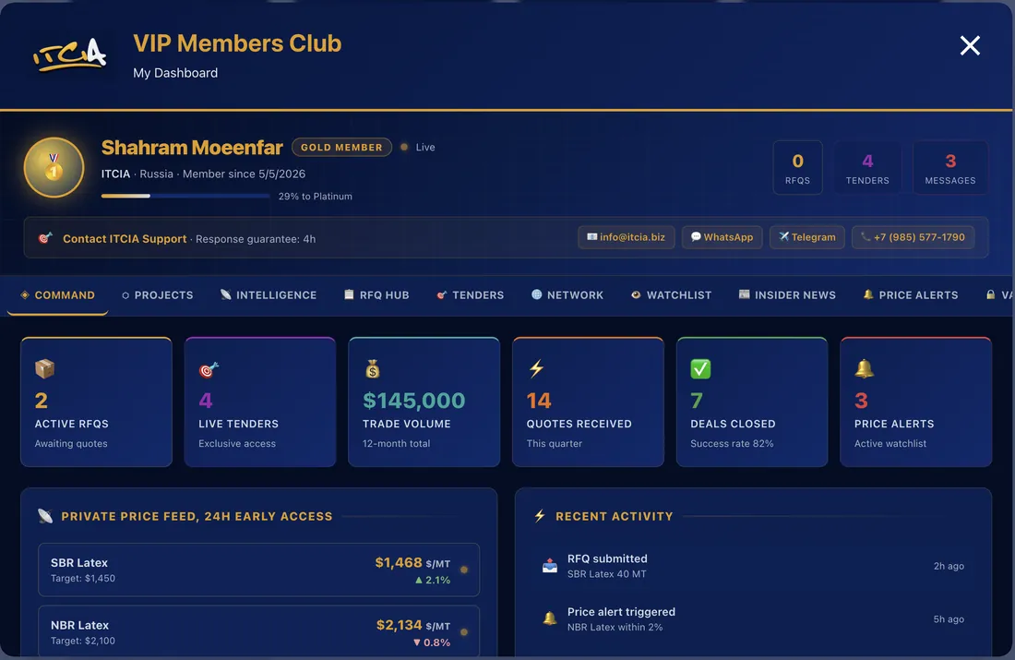
Task: Click the 5h ago timestamp
Action: 949,619
